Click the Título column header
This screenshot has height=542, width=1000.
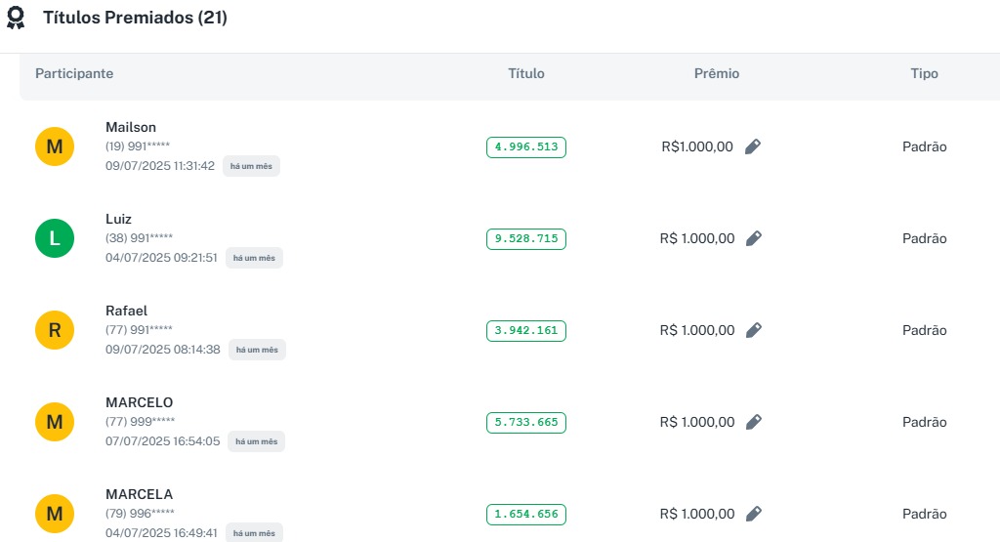click(x=526, y=74)
